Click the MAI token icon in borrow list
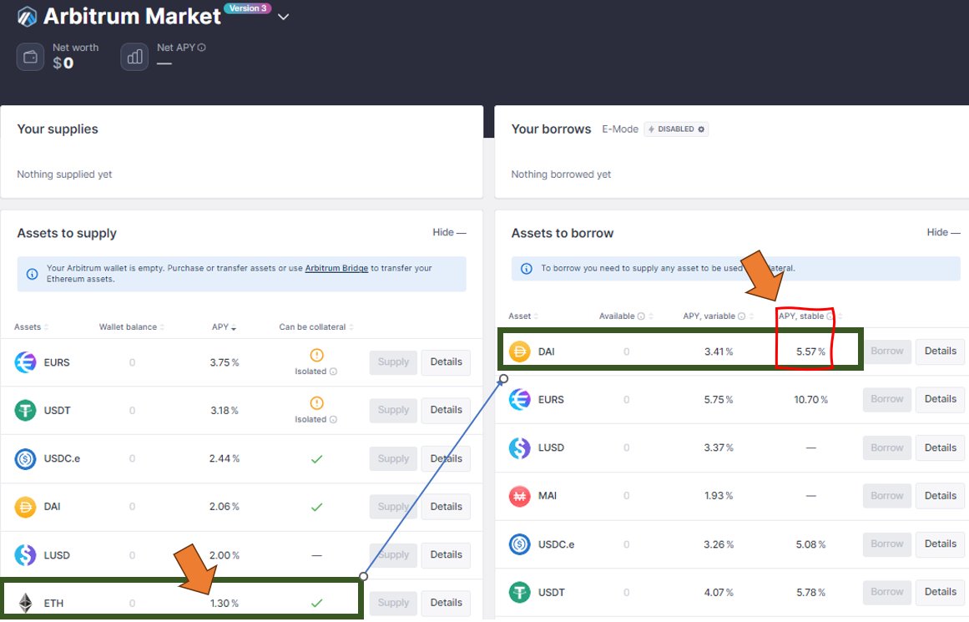This screenshot has height=622, width=969. tap(520, 496)
